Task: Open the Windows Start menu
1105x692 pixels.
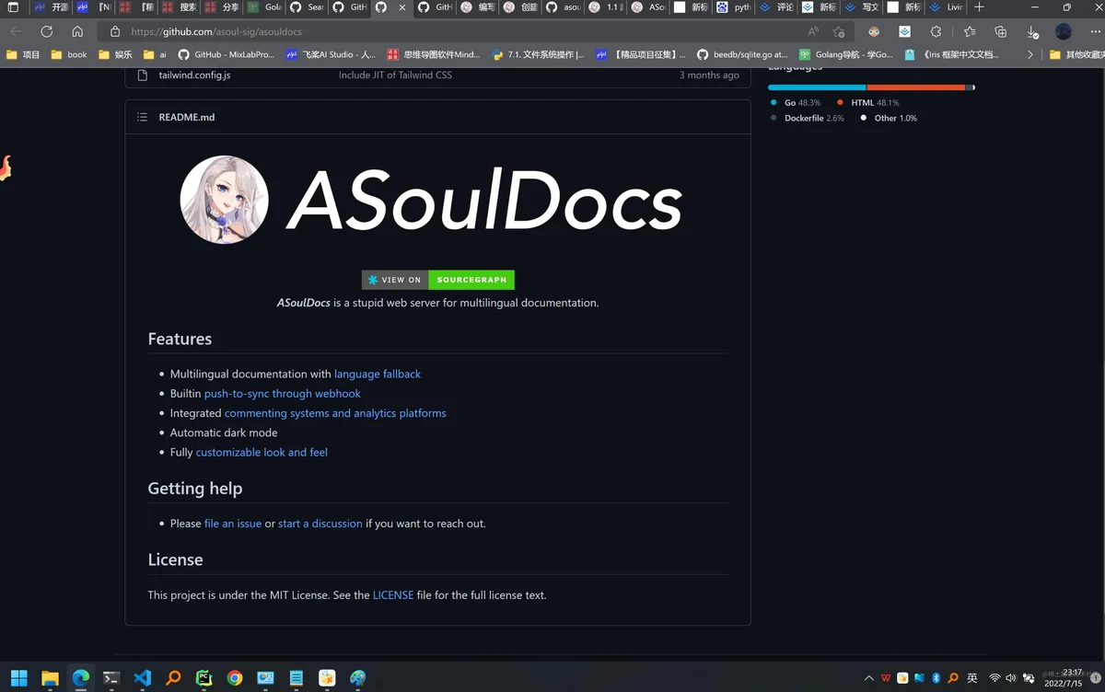Action: tap(18, 678)
